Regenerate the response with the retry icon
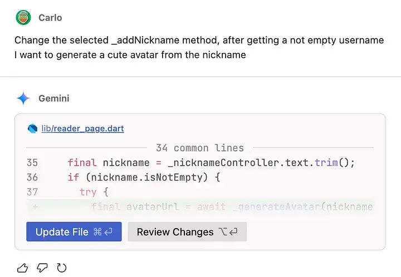The width and height of the screenshot is (401, 277). click(x=62, y=268)
